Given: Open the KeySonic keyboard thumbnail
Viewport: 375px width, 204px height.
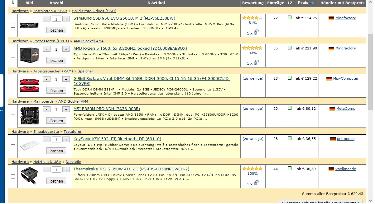Looking at the screenshot, I should (x=29, y=146).
